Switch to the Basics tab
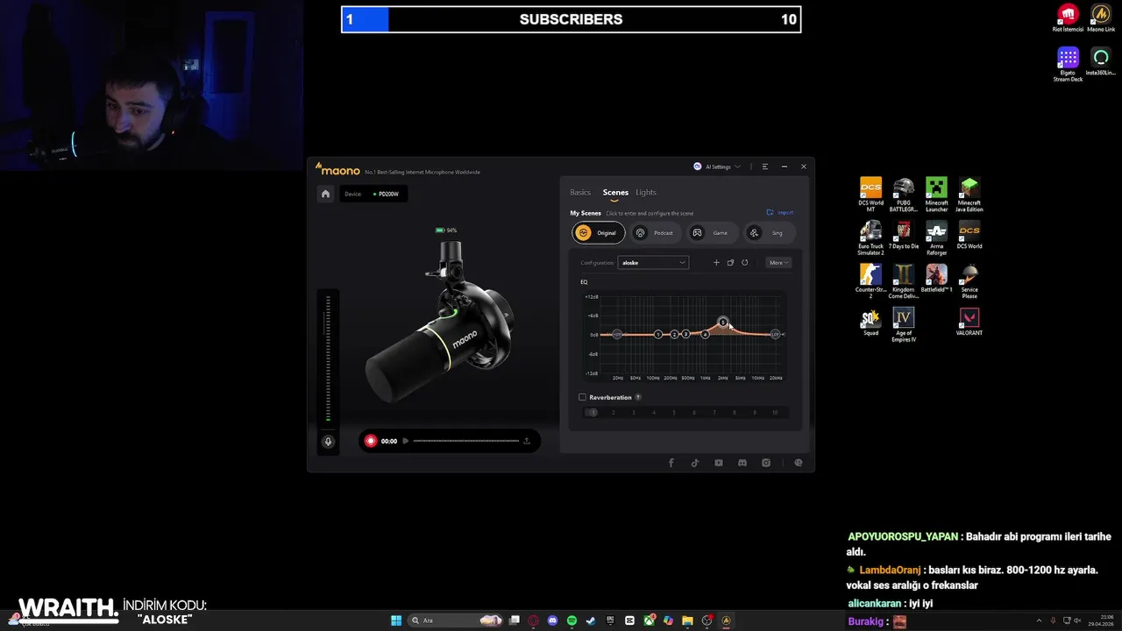The width and height of the screenshot is (1122, 631). coord(580,193)
